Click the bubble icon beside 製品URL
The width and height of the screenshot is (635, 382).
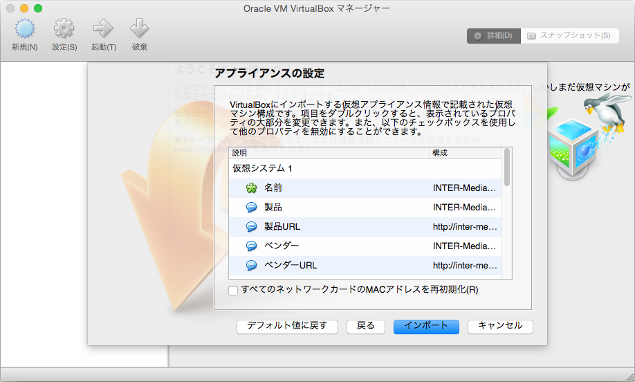point(252,227)
